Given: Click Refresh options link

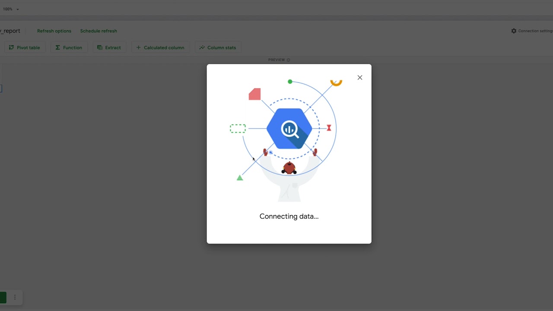Looking at the screenshot, I should pyautogui.click(x=54, y=31).
